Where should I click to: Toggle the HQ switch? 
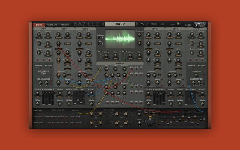click(x=100, y=43)
